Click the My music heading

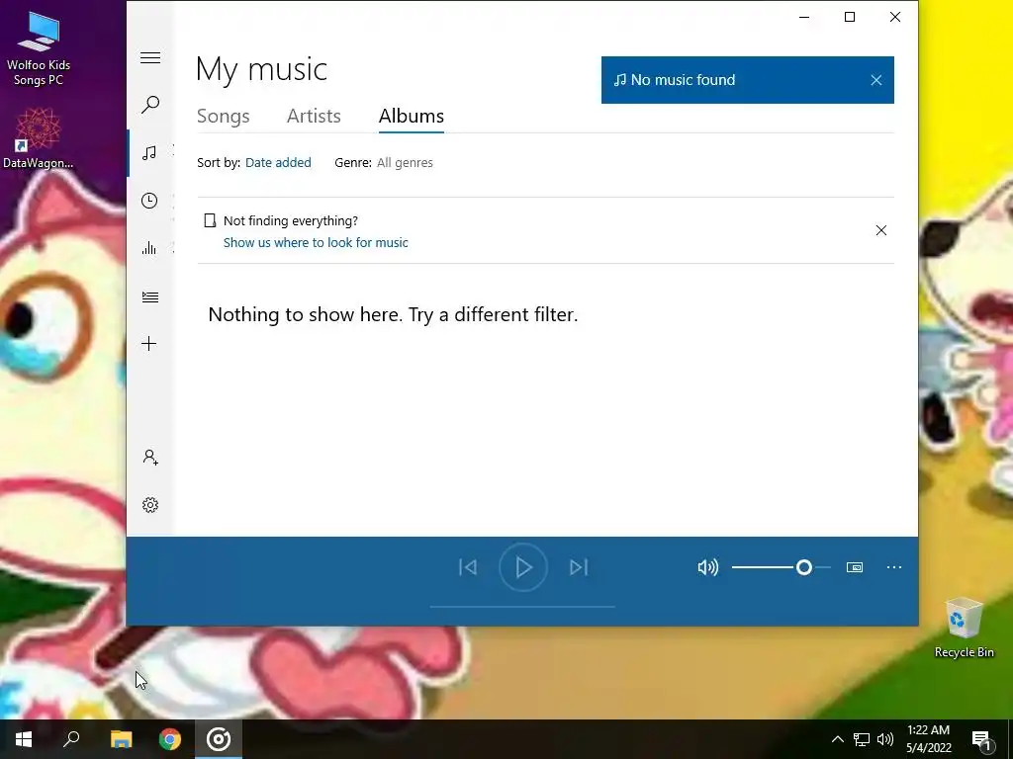point(261,69)
